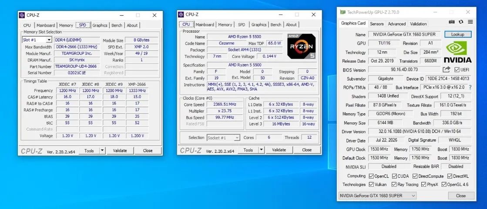
Task: Click the Serial Number value 02021C1E
Action: [x=77, y=73]
